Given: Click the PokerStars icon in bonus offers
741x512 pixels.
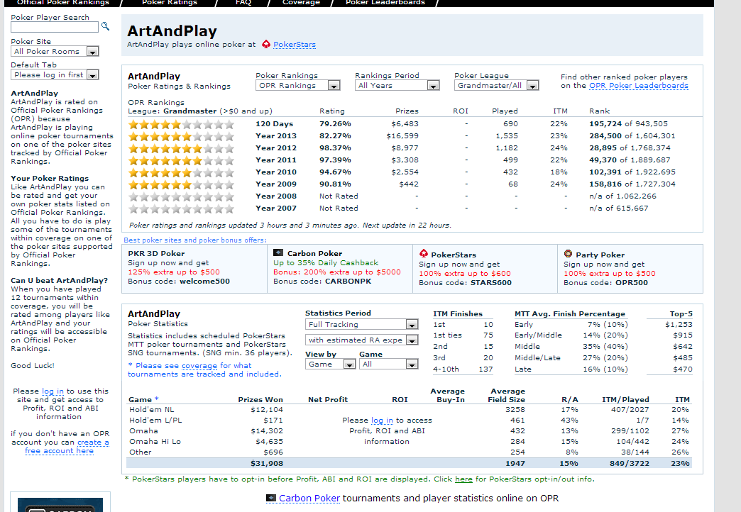Looking at the screenshot, I should tap(424, 254).
